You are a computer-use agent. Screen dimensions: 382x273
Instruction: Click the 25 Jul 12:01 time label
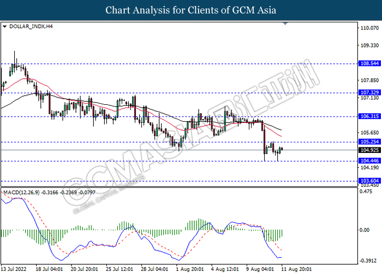coord(120,269)
